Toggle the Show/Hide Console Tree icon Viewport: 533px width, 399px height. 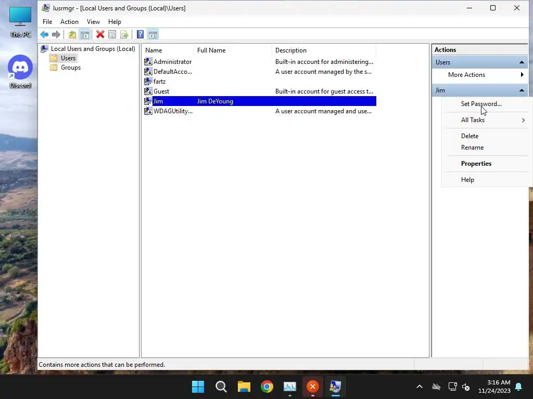[x=85, y=34]
